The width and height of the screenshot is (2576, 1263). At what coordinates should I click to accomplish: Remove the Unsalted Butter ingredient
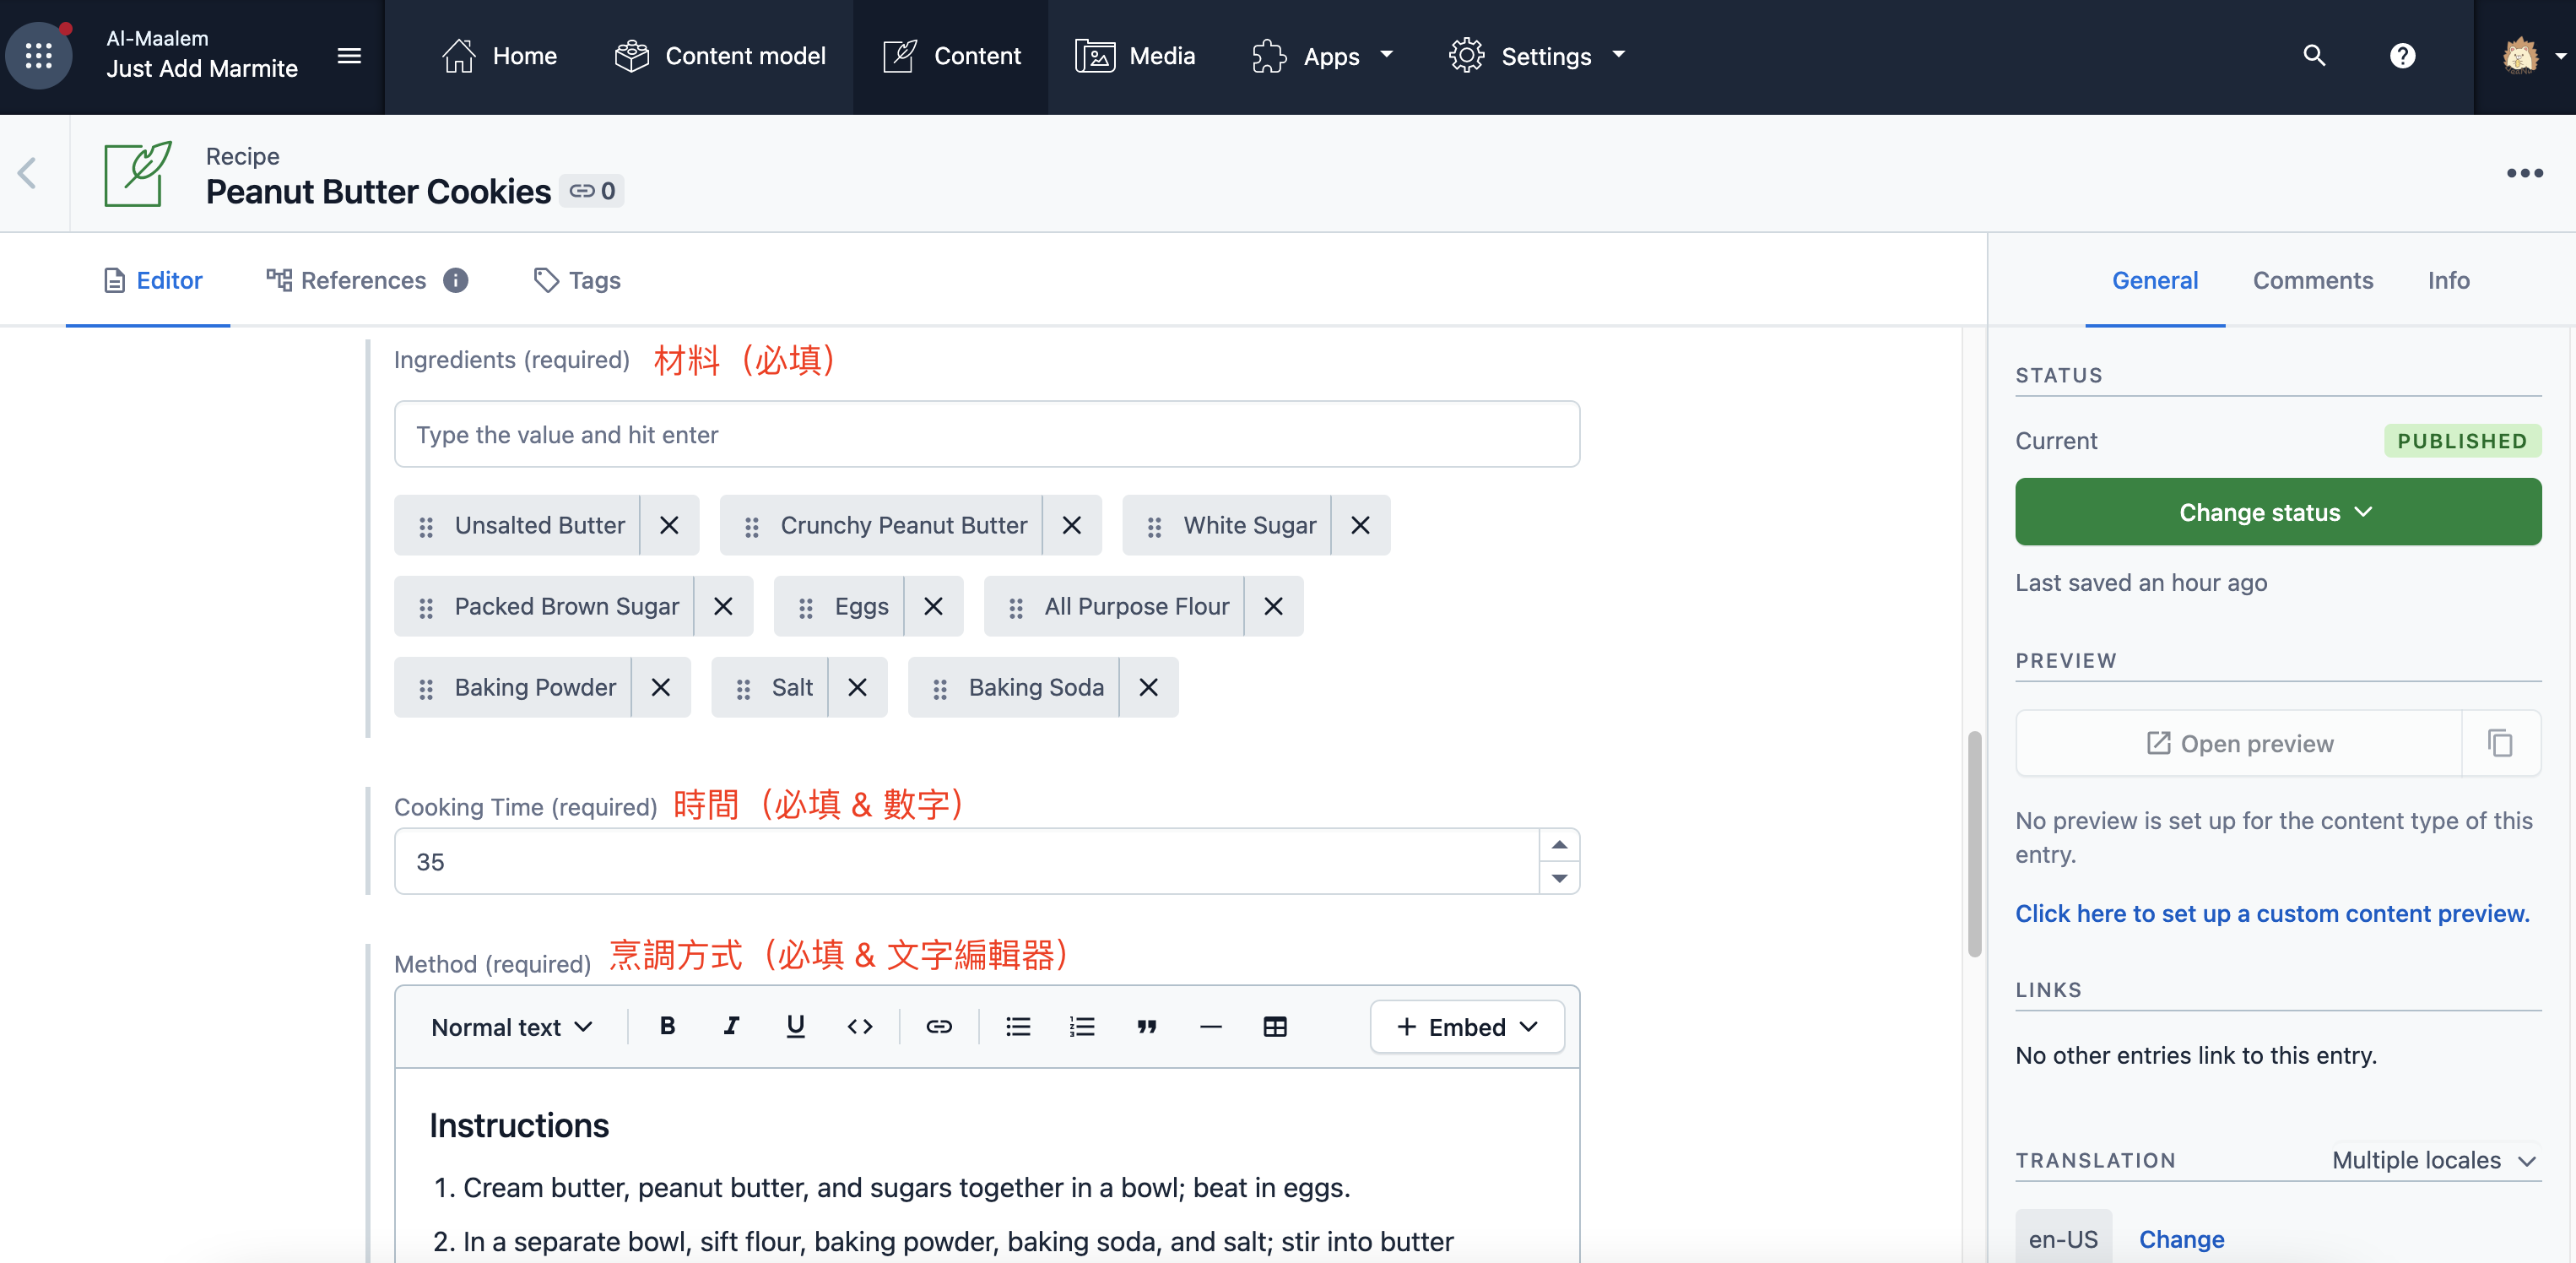(669, 525)
